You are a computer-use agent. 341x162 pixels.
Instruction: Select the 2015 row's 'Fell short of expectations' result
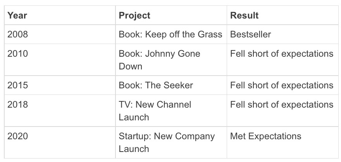[282, 85]
